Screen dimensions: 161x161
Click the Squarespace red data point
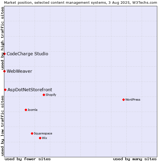coord(32,133)
